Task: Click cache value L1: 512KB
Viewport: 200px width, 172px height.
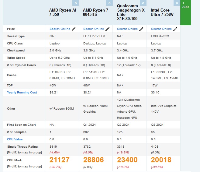Action: 96,75
